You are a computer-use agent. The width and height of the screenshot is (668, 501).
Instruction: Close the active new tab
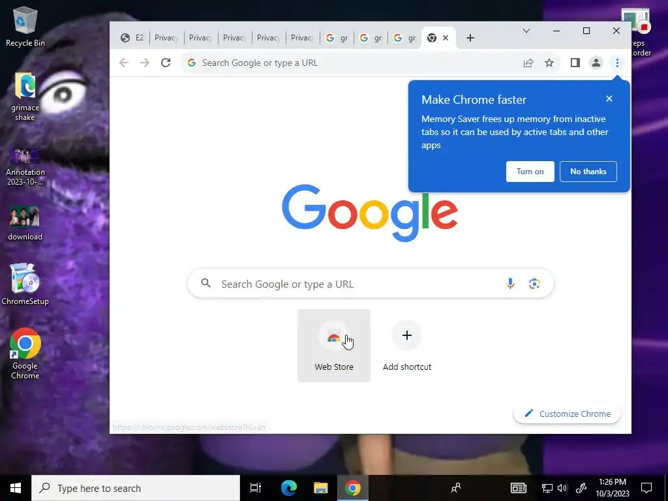pyautogui.click(x=446, y=38)
